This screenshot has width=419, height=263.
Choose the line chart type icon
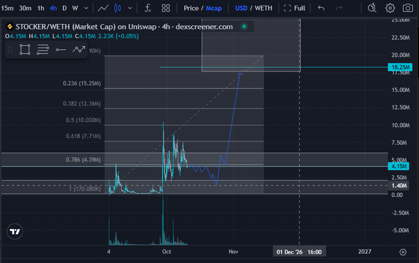(103, 8)
